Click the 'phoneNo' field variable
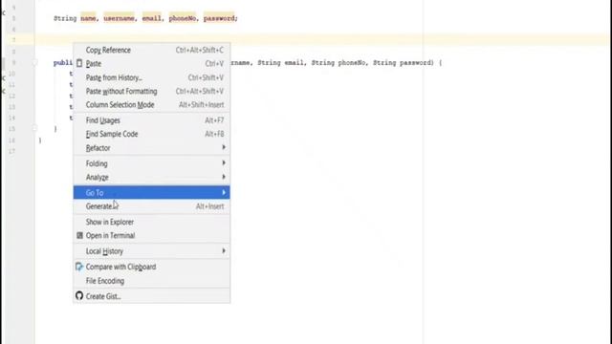The height and width of the screenshot is (344, 612). tap(183, 18)
